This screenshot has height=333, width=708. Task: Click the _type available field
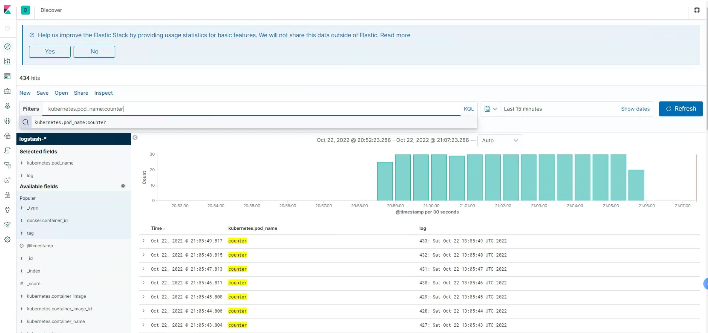(x=32, y=208)
